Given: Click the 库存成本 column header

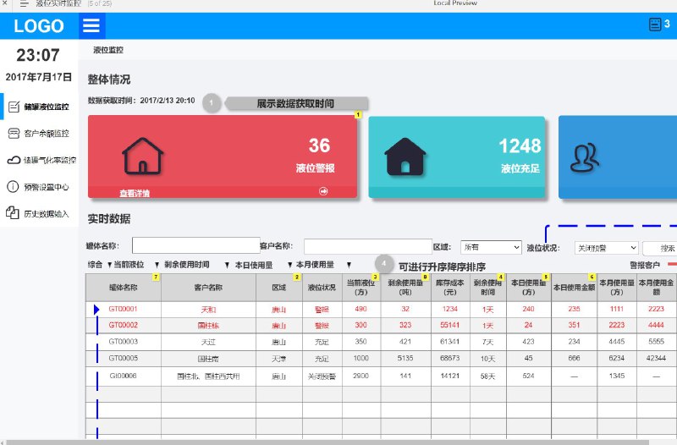Looking at the screenshot, I should tap(450, 288).
